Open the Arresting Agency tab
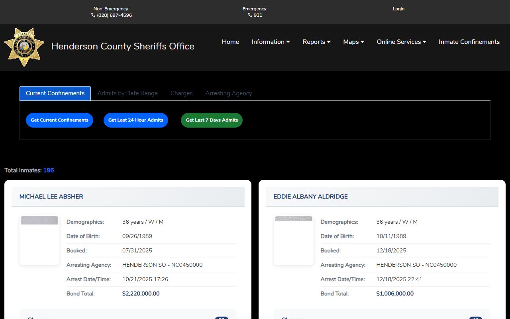The image size is (510, 319). pos(229,93)
